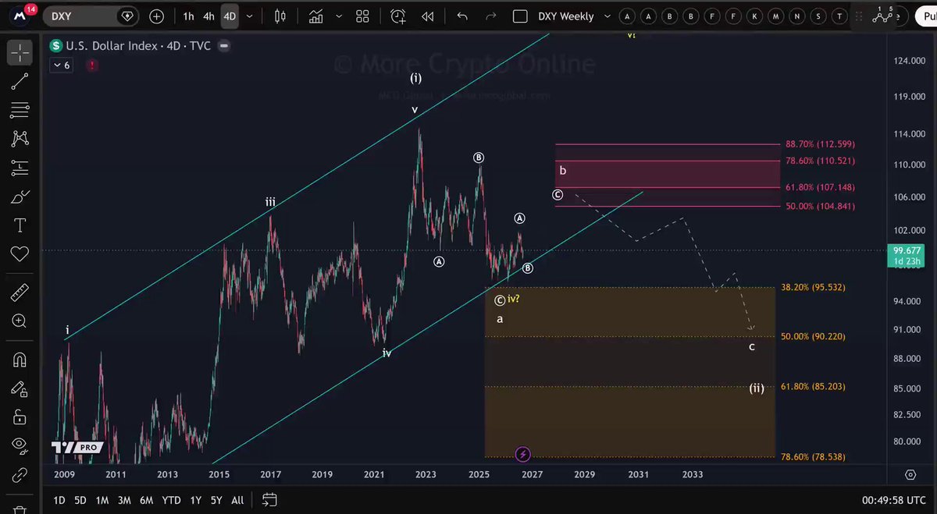Hide all drawings with eye icon

[x=20, y=445]
